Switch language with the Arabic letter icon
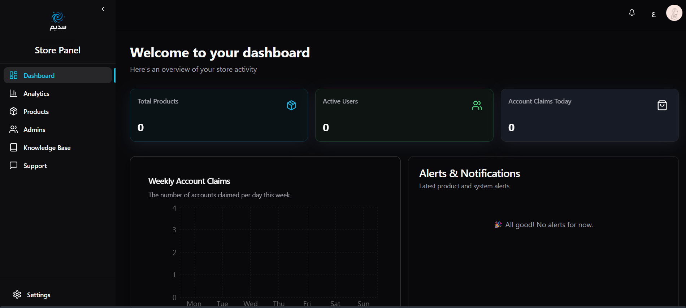The image size is (686, 308). click(x=653, y=14)
